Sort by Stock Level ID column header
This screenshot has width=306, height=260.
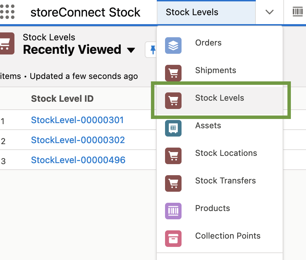tap(62, 99)
